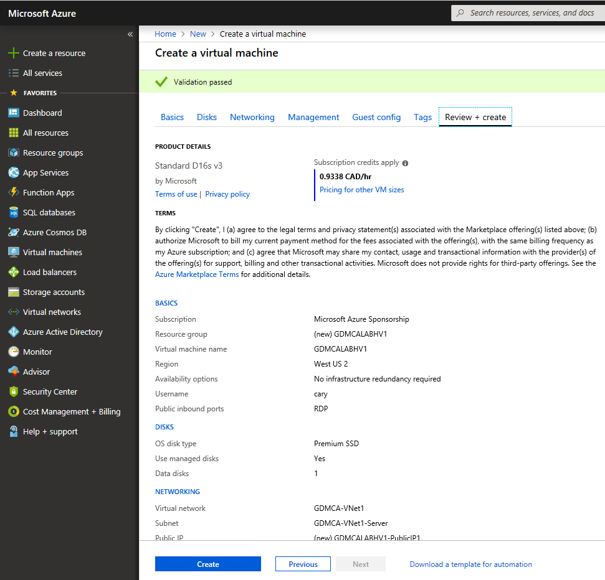Click the Microsoft Azure Sponsorship subscription value
The image size is (605, 580).
click(x=361, y=319)
